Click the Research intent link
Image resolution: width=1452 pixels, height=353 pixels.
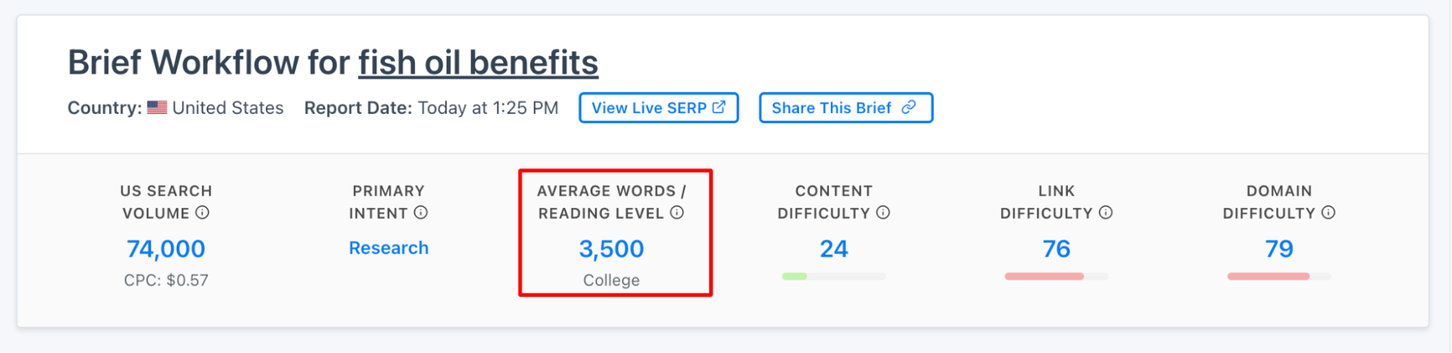pyautogui.click(x=389, y=248)
